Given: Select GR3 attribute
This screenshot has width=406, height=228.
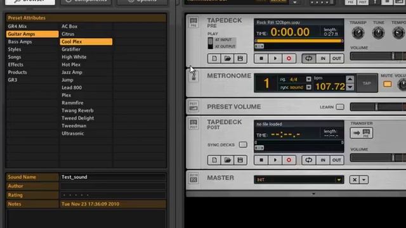Looking at the screenshot, I should coord(32,80).
